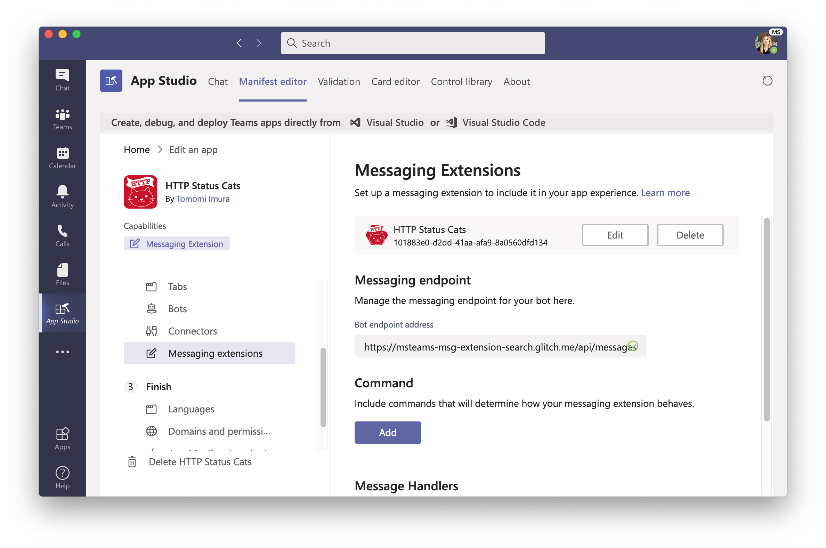
Task: Open the Learn more link
Action: click(x=665, y=193)
